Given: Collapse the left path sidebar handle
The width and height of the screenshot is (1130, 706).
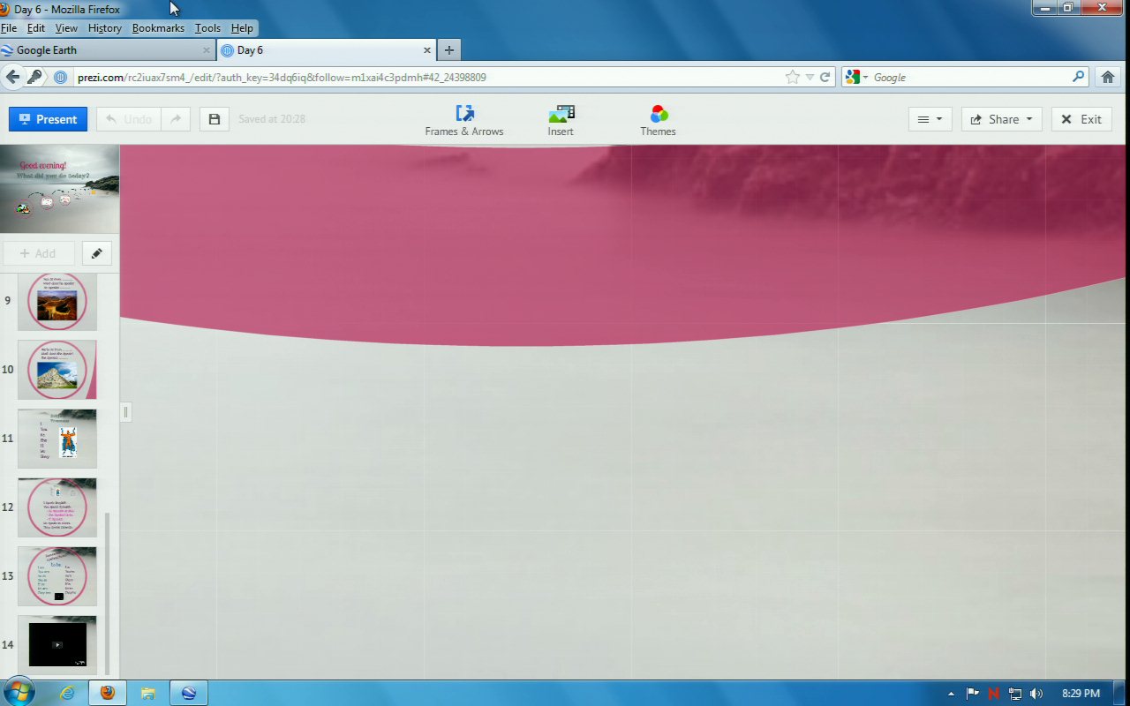Looking at the screenshot, I should [125, 412].
